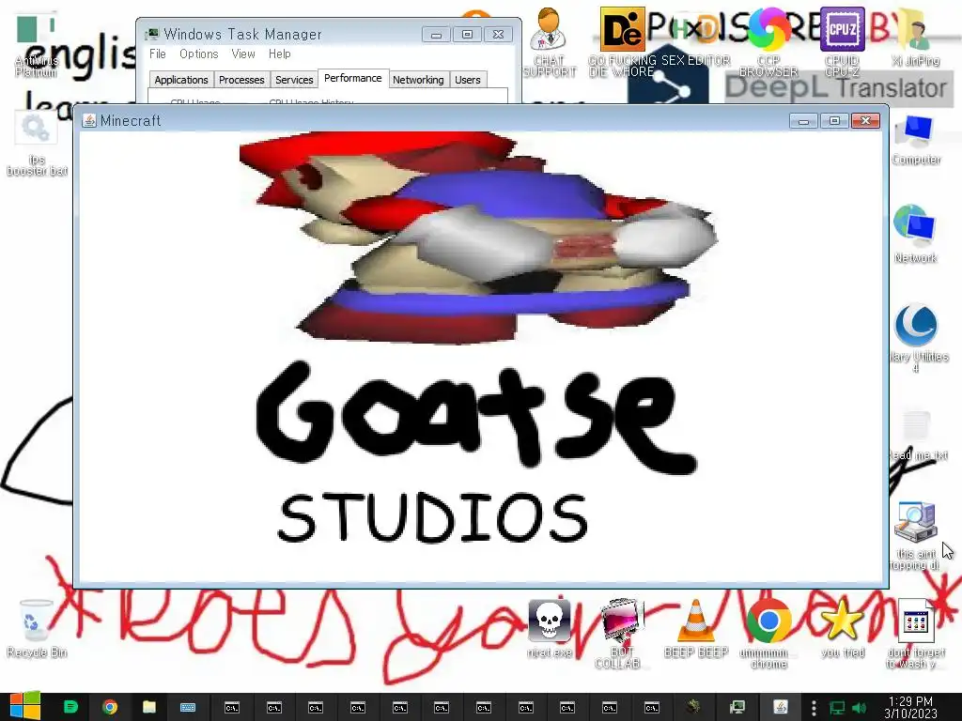Open the File menu in Task Manager
This screenshot has height=721, width=962.
click(158, 54)
